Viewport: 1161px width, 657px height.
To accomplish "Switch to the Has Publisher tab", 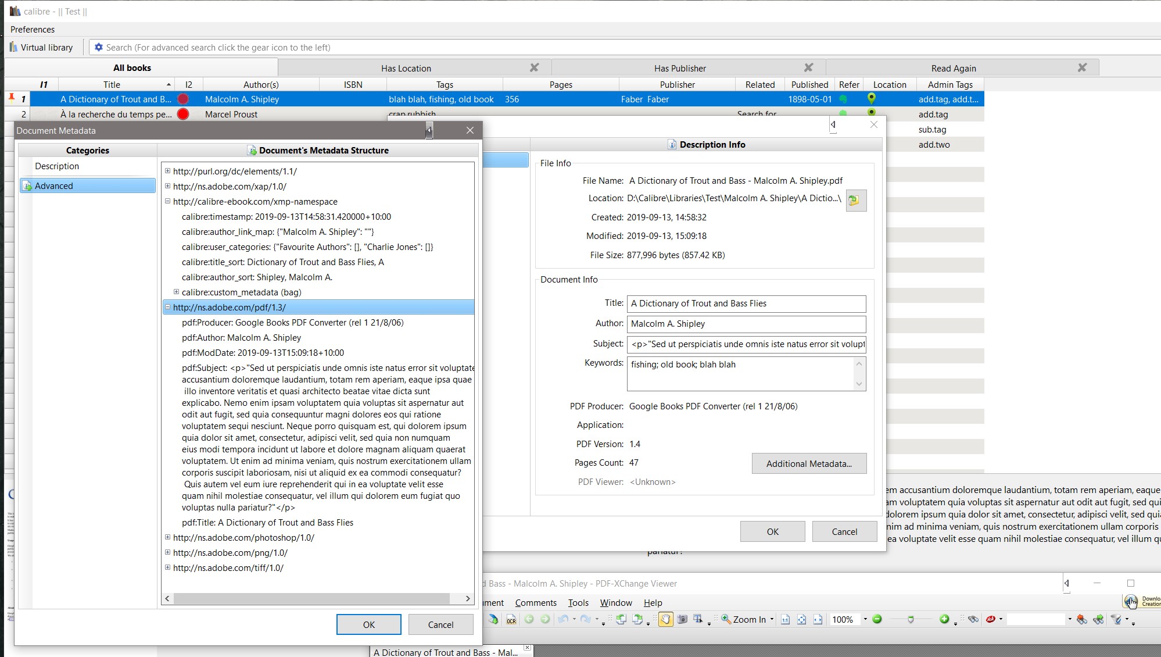I will tap(680, 69).
